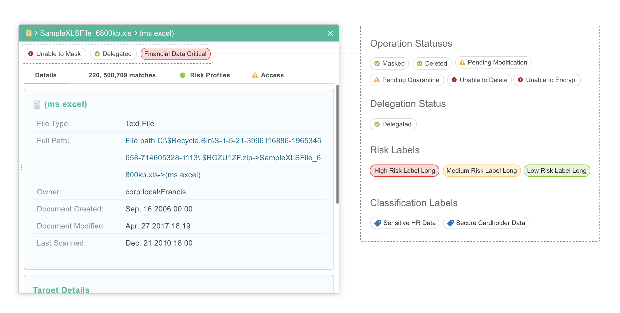Click the Delegated chip in the dialog header
This screenshot has height=313, width=620.
pos(113,54)
